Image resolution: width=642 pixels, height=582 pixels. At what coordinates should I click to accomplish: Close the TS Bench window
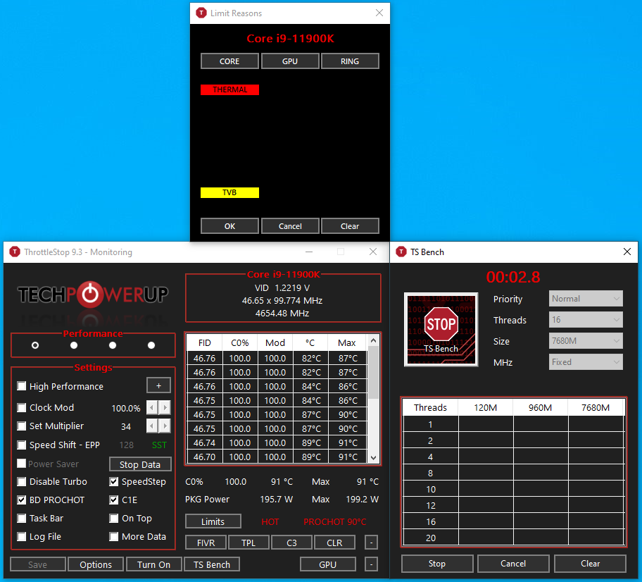click(627, 252)
